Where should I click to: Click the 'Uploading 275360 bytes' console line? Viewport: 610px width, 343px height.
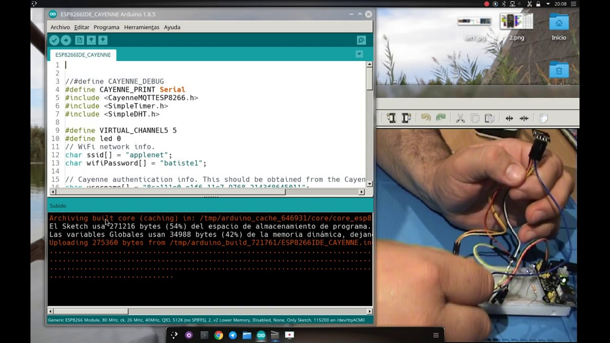click(210, 243)
